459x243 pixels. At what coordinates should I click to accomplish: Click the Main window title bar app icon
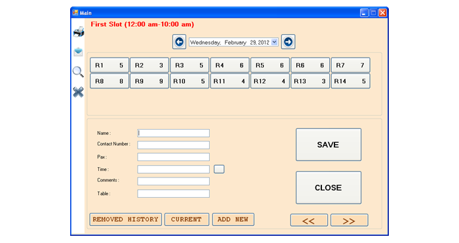coord(75,13)
